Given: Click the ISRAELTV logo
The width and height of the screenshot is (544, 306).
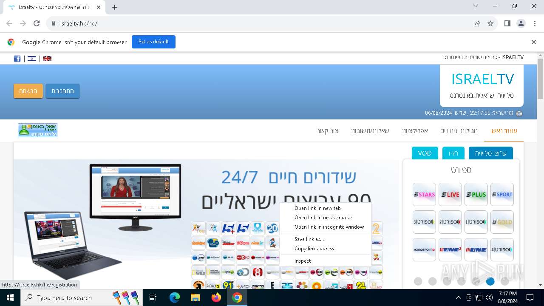Looking at the screenshot, I should point(482,86).
